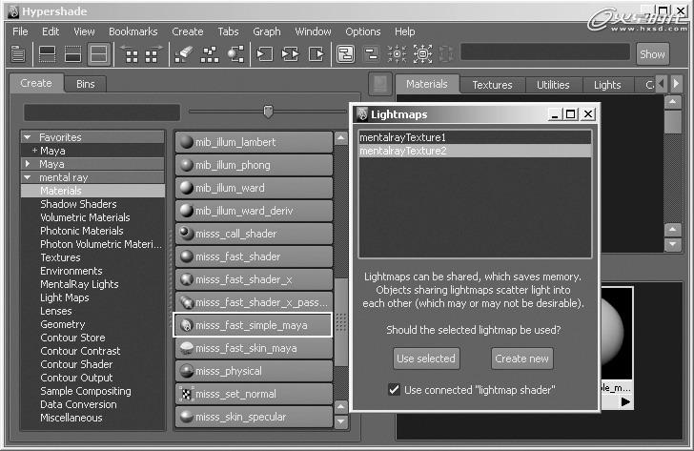
Task: Select Volumetric Materials category
Action: [x=85, y=217]
